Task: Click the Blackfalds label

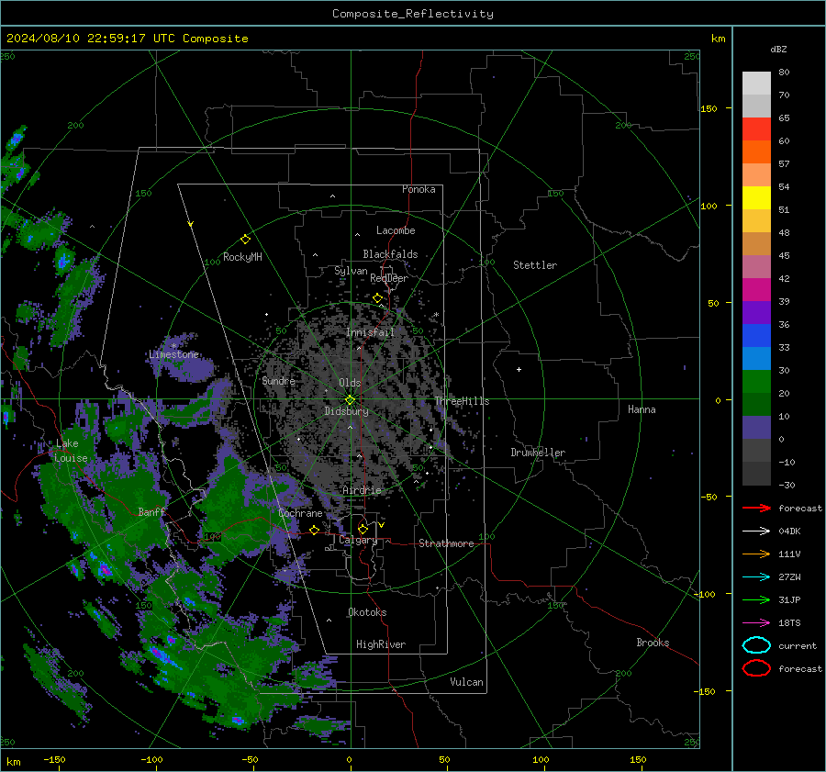Action: click(x=390, y=254)
